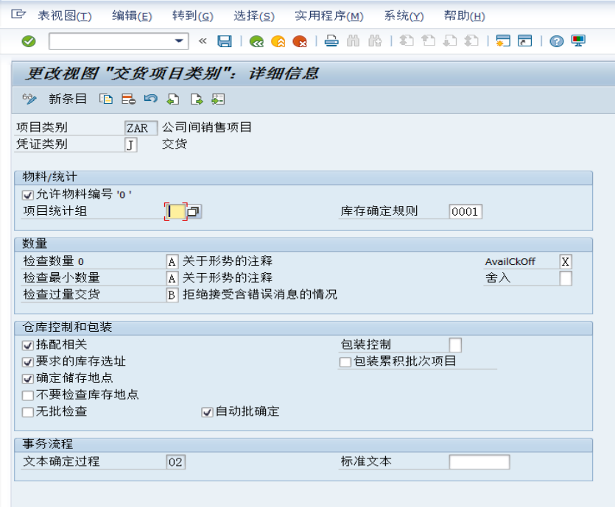Click the 检查最小数量 value field

[x=172, y=279]
